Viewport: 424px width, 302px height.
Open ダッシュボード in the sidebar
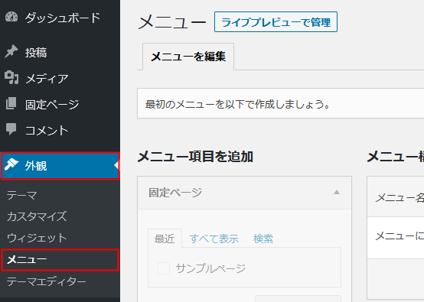point(63,18)
